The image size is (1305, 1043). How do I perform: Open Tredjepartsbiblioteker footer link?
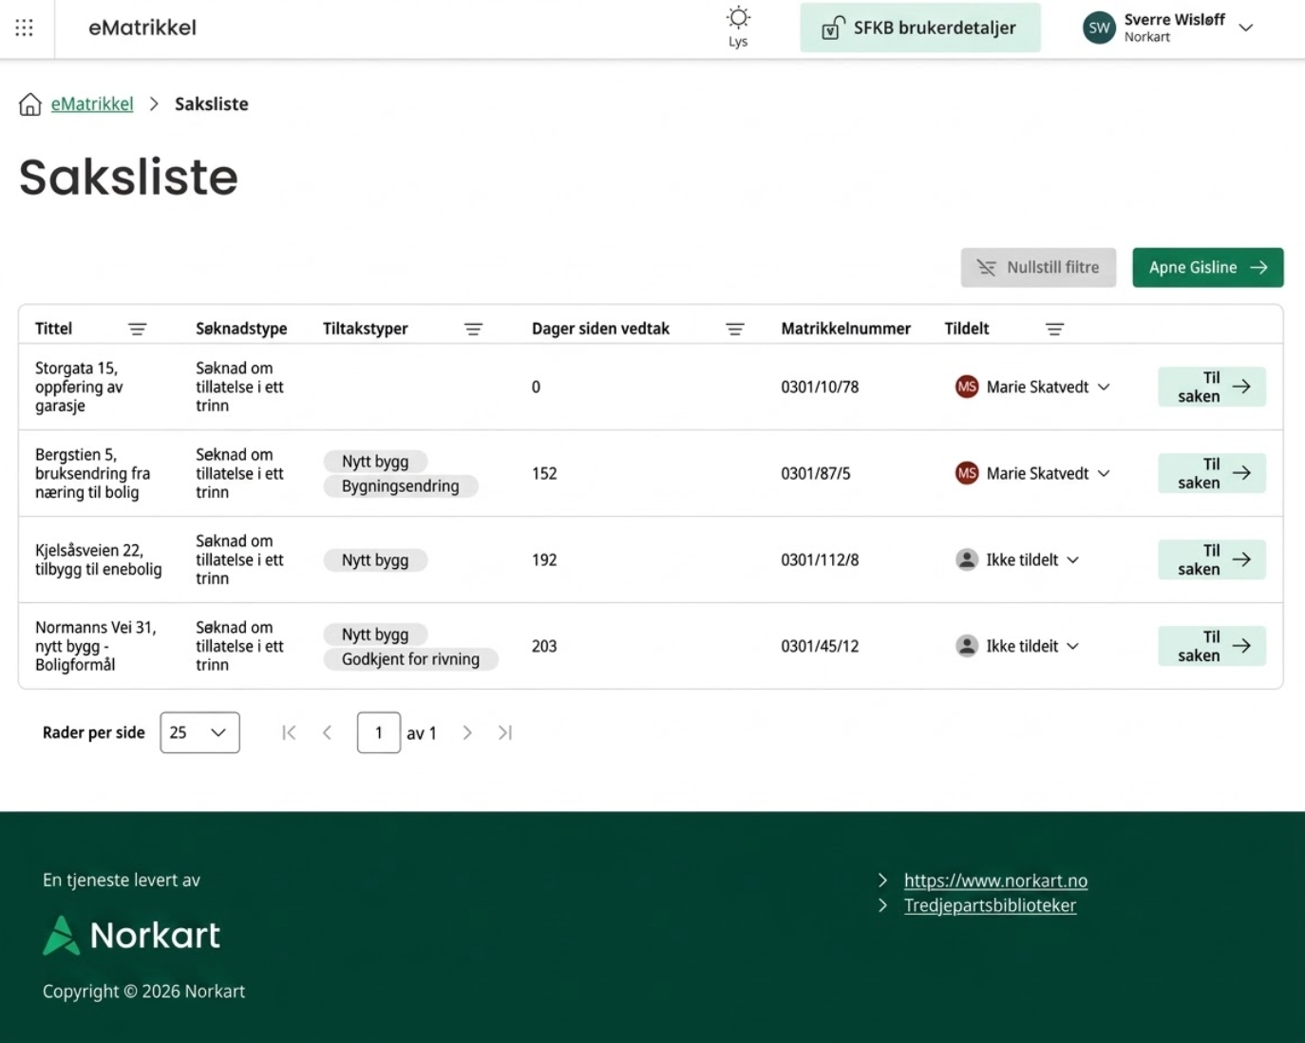click(x=990, y=905)
